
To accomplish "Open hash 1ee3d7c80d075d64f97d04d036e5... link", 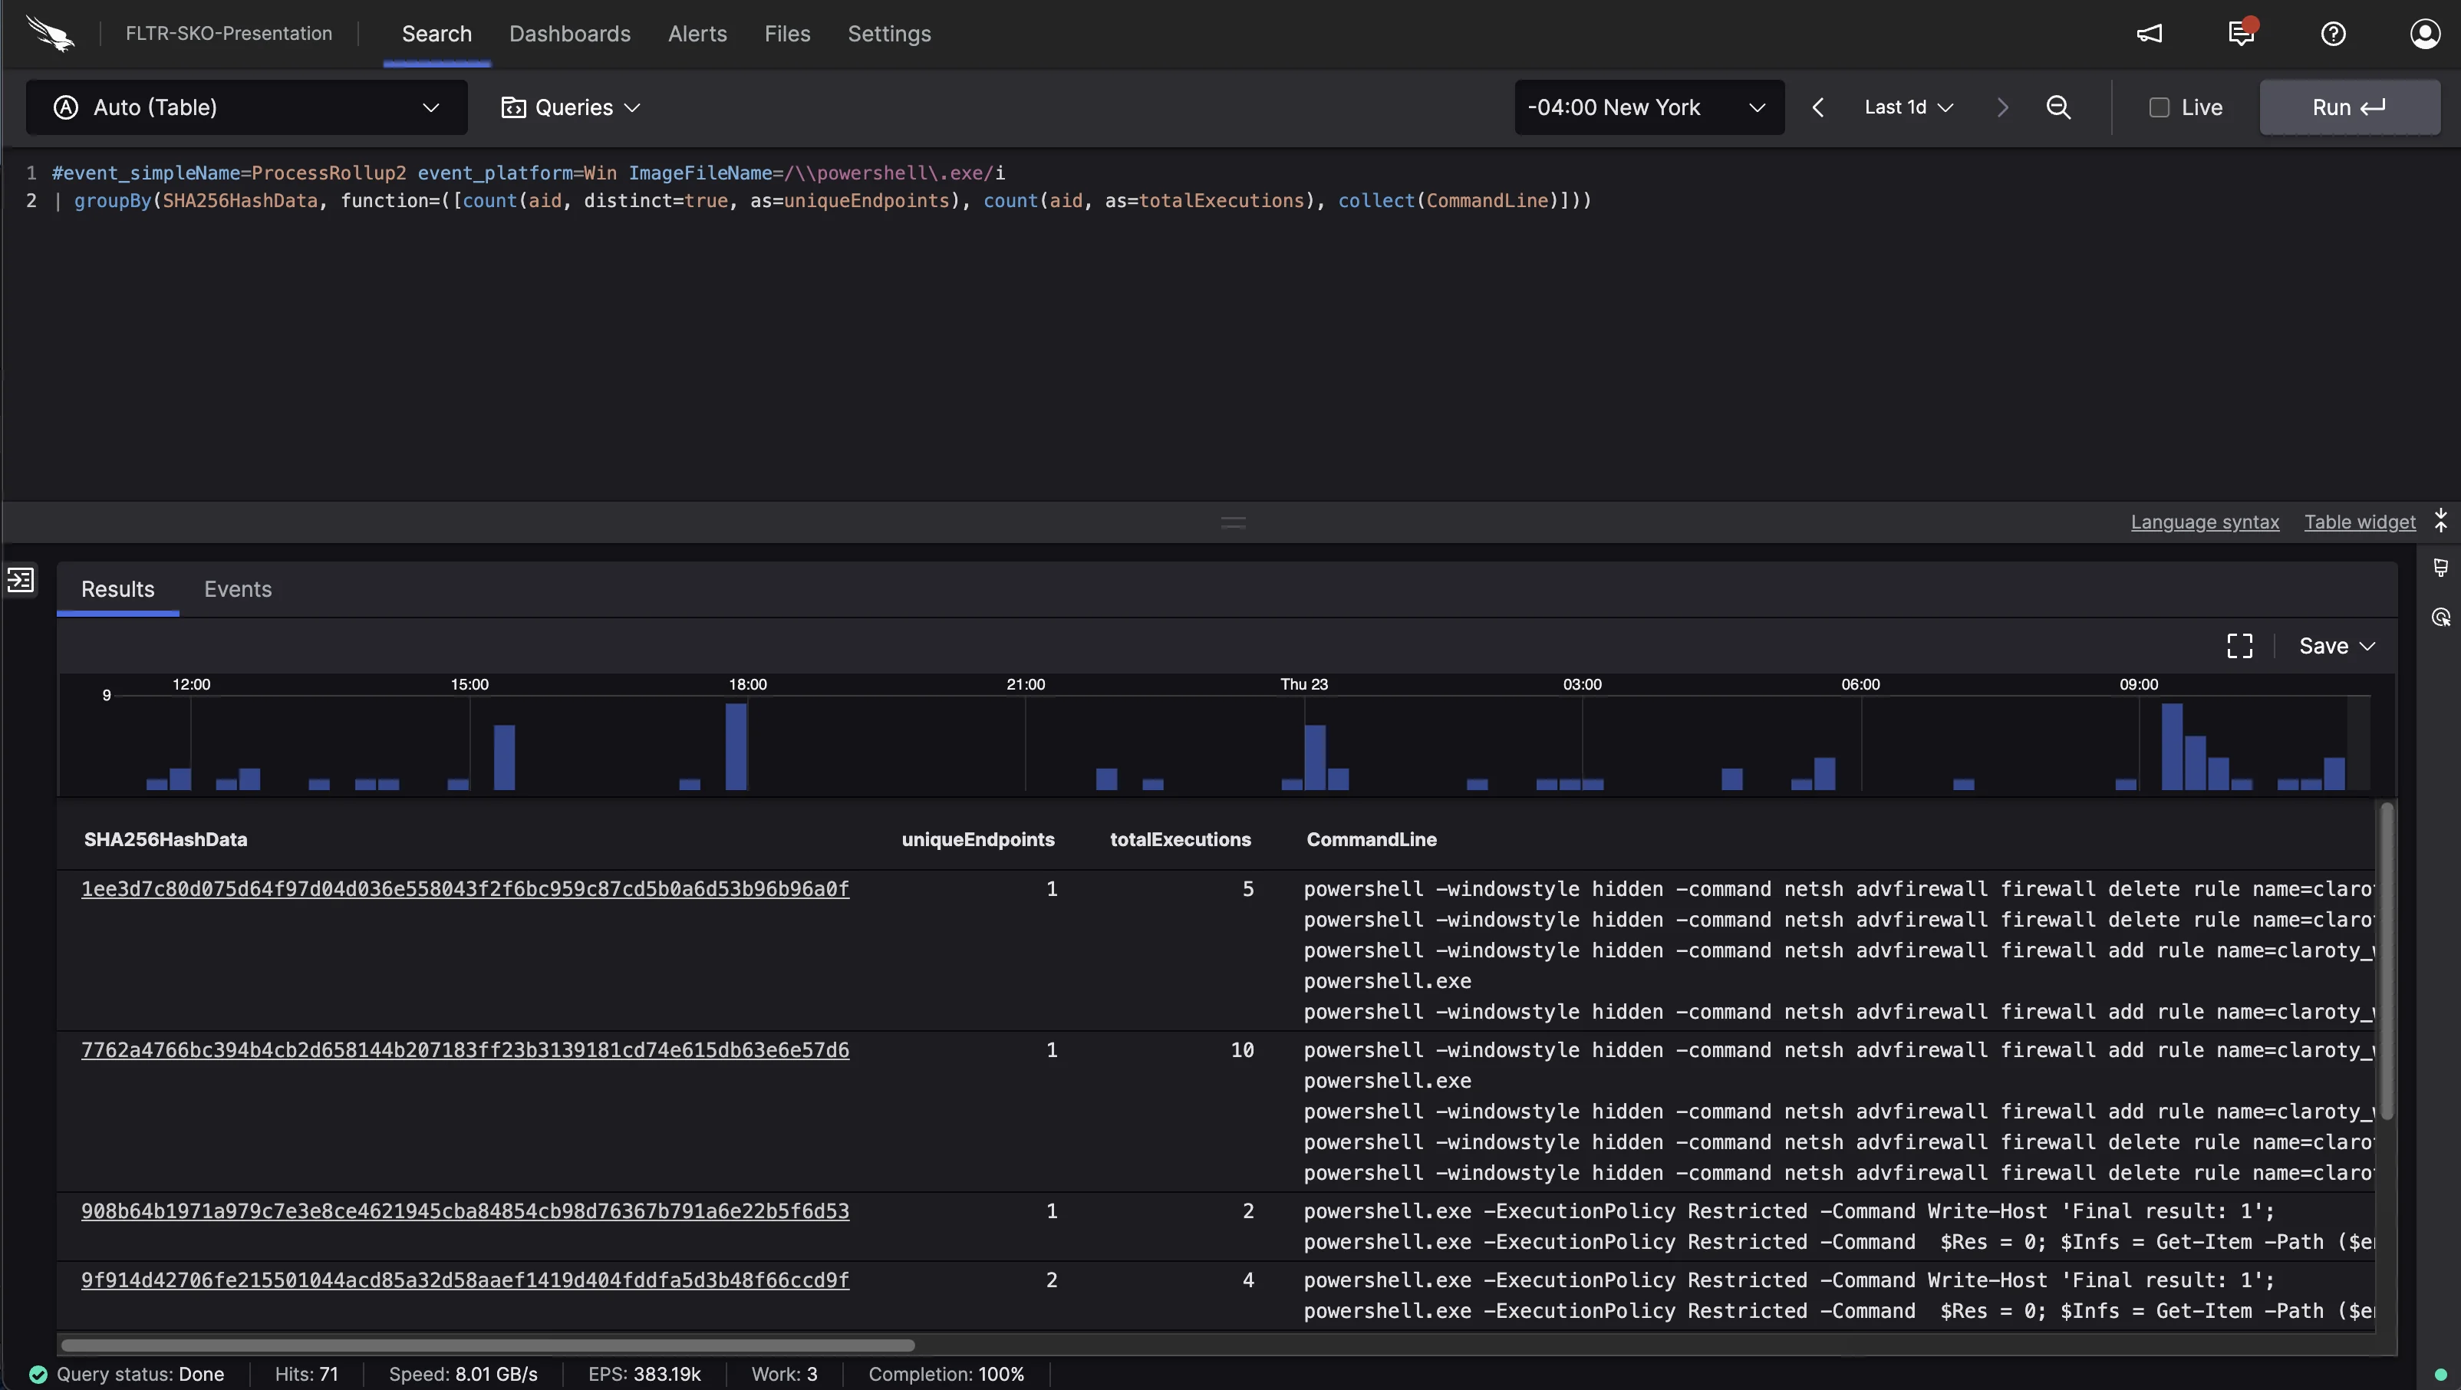I will point(464,888).
